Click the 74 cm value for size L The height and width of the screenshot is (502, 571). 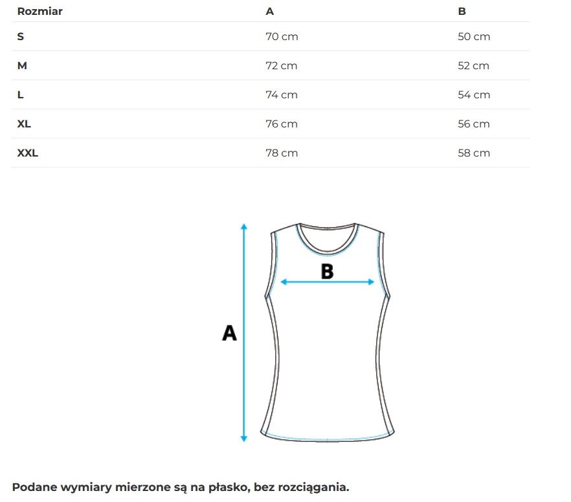point(282,95)
